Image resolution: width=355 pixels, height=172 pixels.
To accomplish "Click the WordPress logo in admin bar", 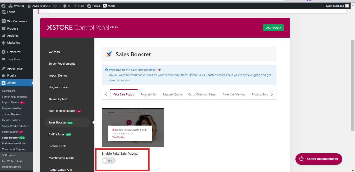I will (3, 6).
